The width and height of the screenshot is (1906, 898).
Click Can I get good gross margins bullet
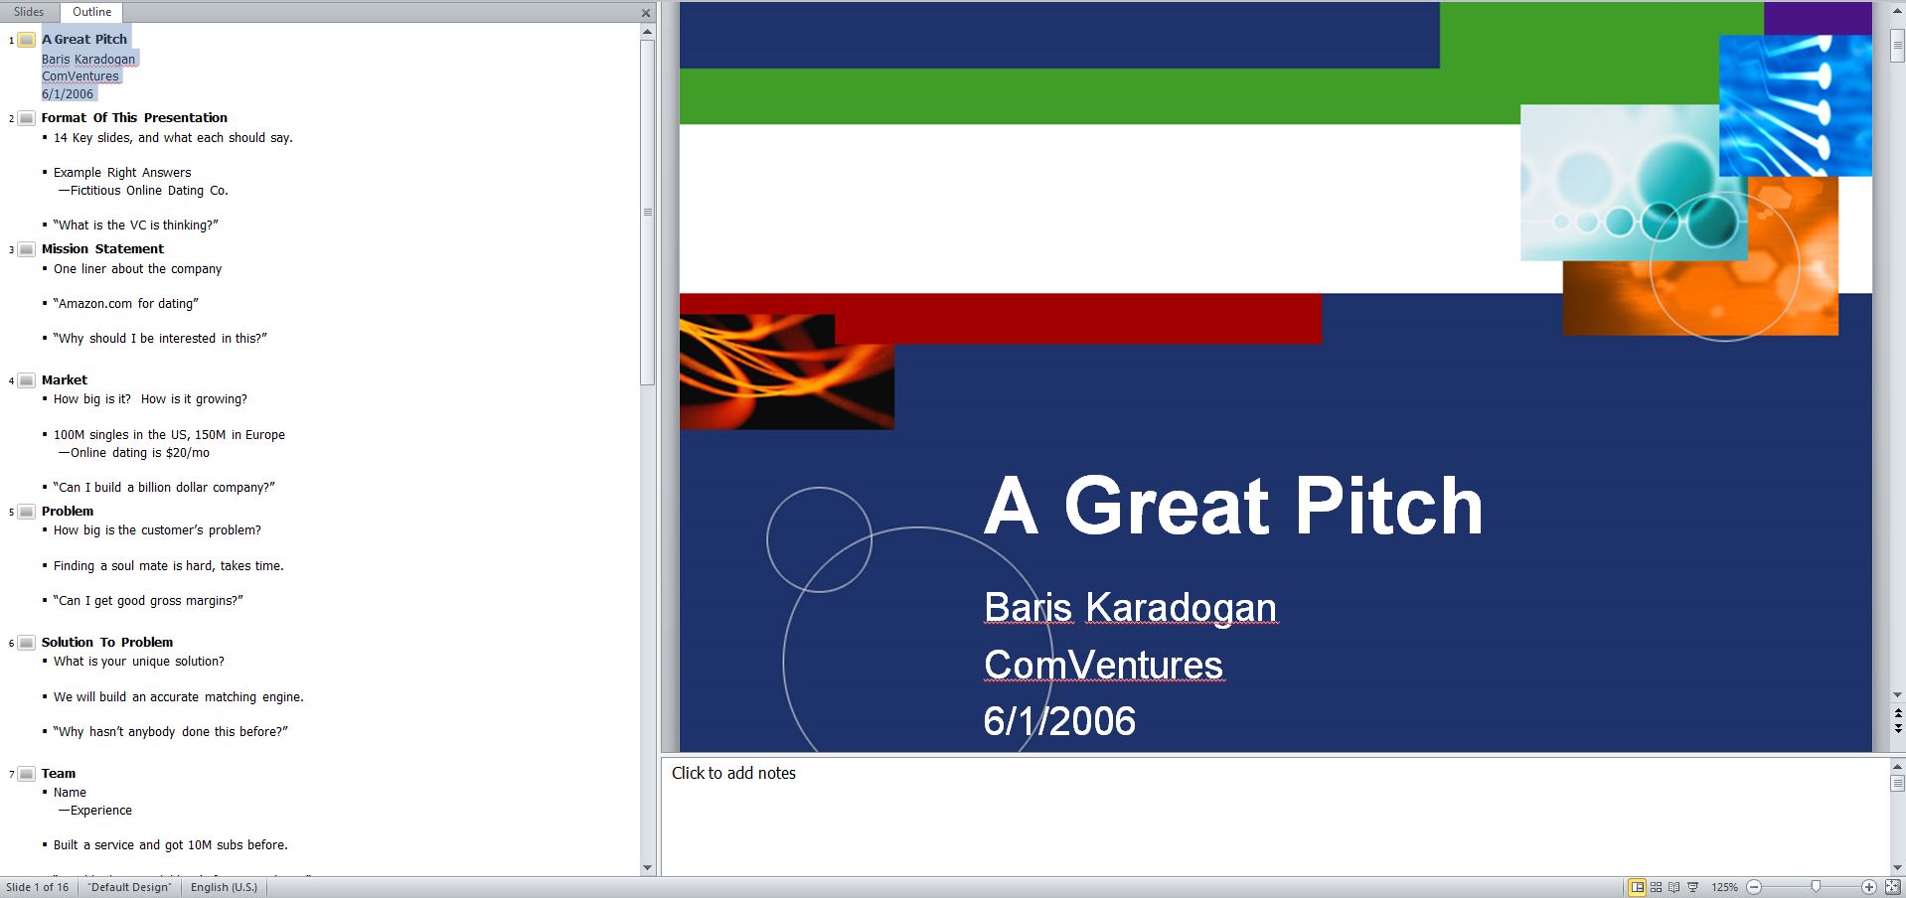click(148, 601)
